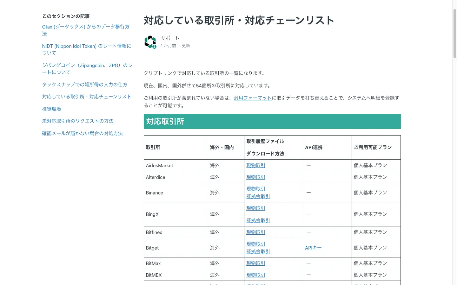Click the page vertical scrollbar thumb
The image size is (457, 285).
[454, 33]
